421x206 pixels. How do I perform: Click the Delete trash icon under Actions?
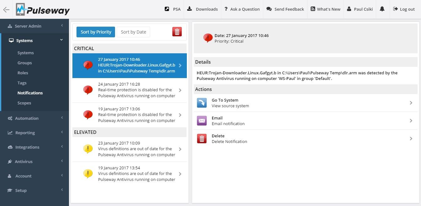tap(202, 139)
